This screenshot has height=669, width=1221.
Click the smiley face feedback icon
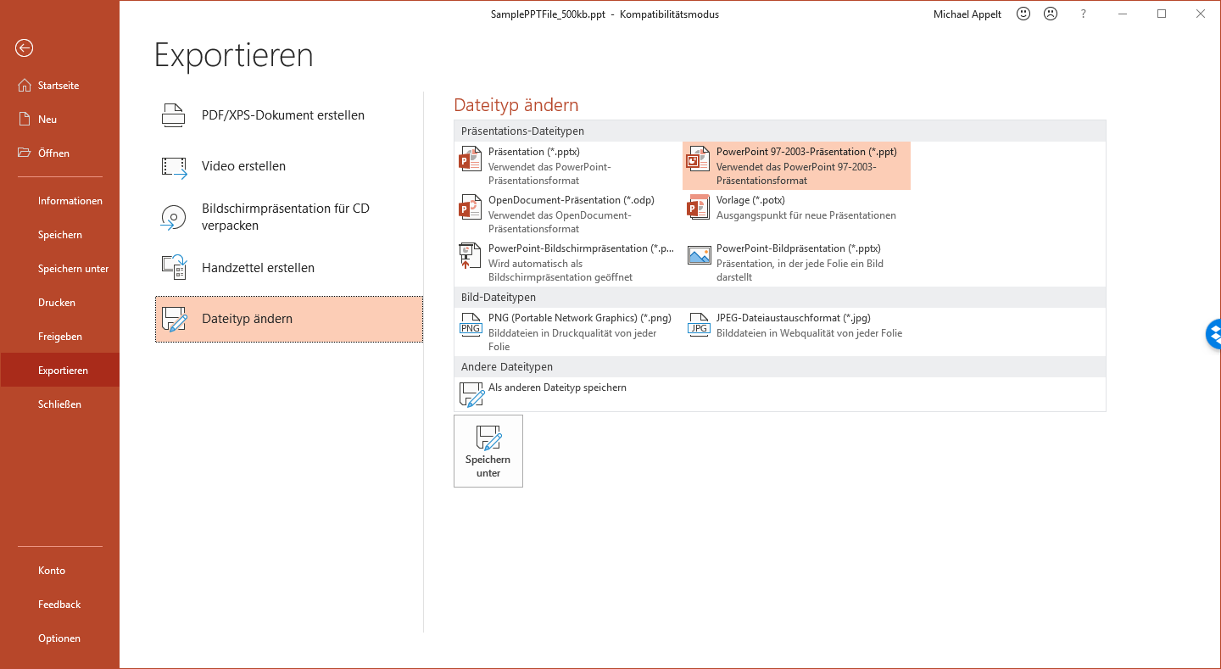(x=1023, y=14)
